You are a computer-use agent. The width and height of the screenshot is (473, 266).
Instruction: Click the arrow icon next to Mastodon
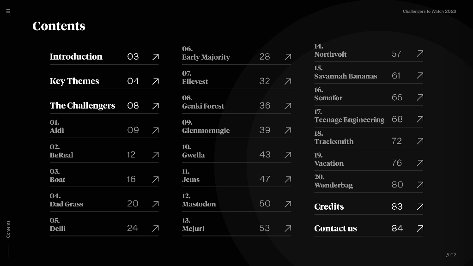[x=288, y=204]
